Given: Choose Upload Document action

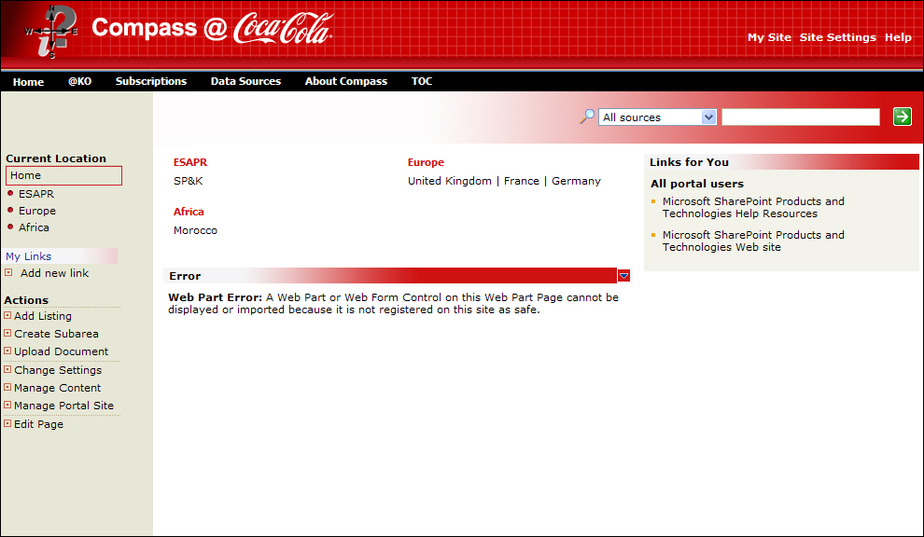Looking at the screenshot, I should coord(62,351).
